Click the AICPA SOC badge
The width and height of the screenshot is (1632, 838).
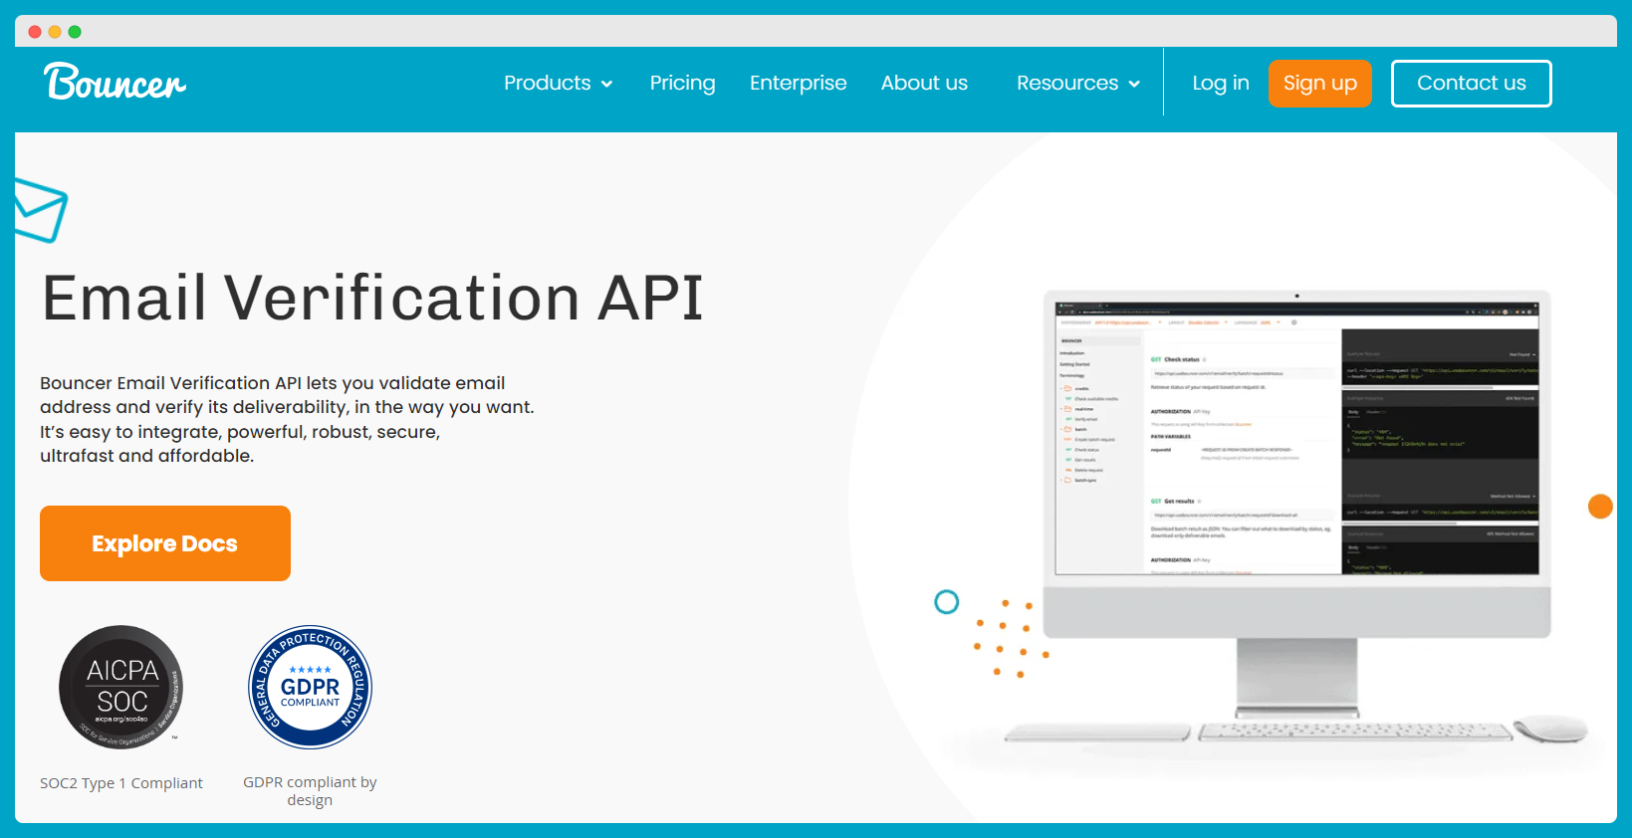[120, 687]
